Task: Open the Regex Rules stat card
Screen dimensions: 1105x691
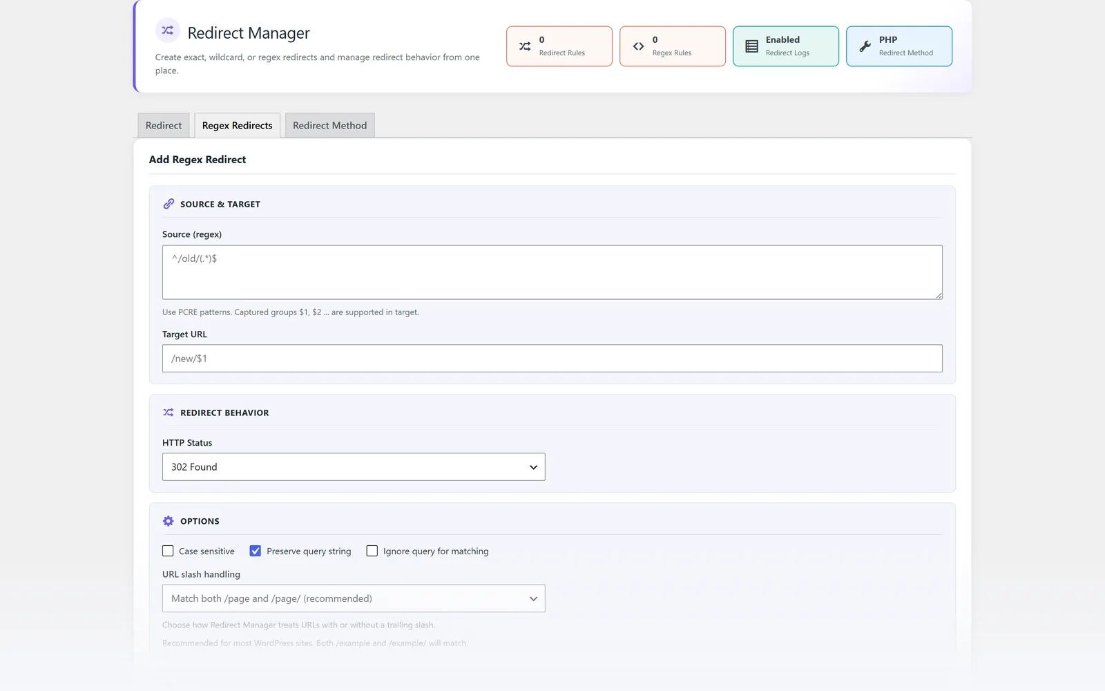Action: tap(673, 46)
